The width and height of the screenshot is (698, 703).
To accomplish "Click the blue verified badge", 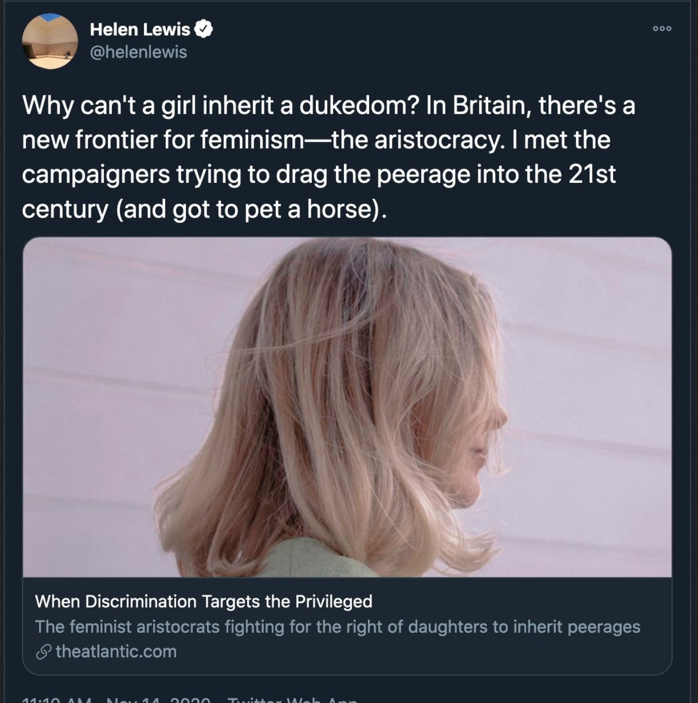I will click(203, 29).
